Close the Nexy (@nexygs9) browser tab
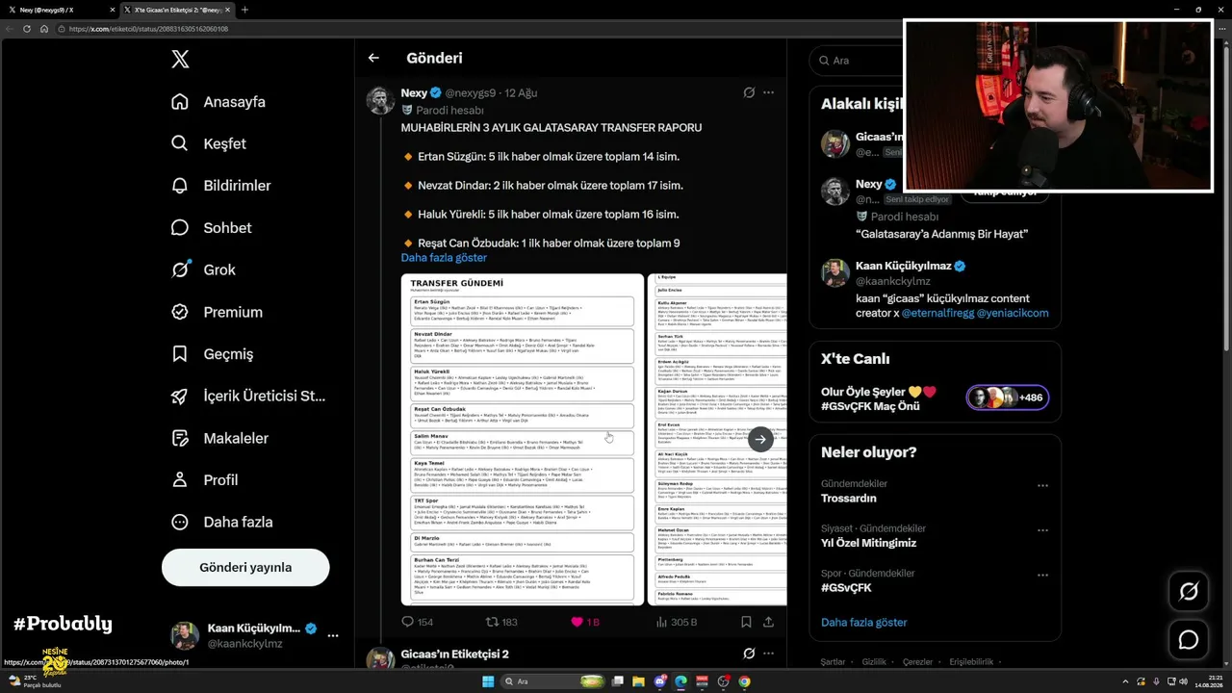1232x693 pixels. (112, 10)
